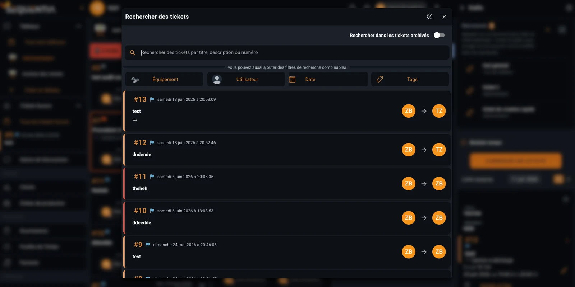Open ticket #10 number
The image size is (575, 287).
click(x=140, y=211)
